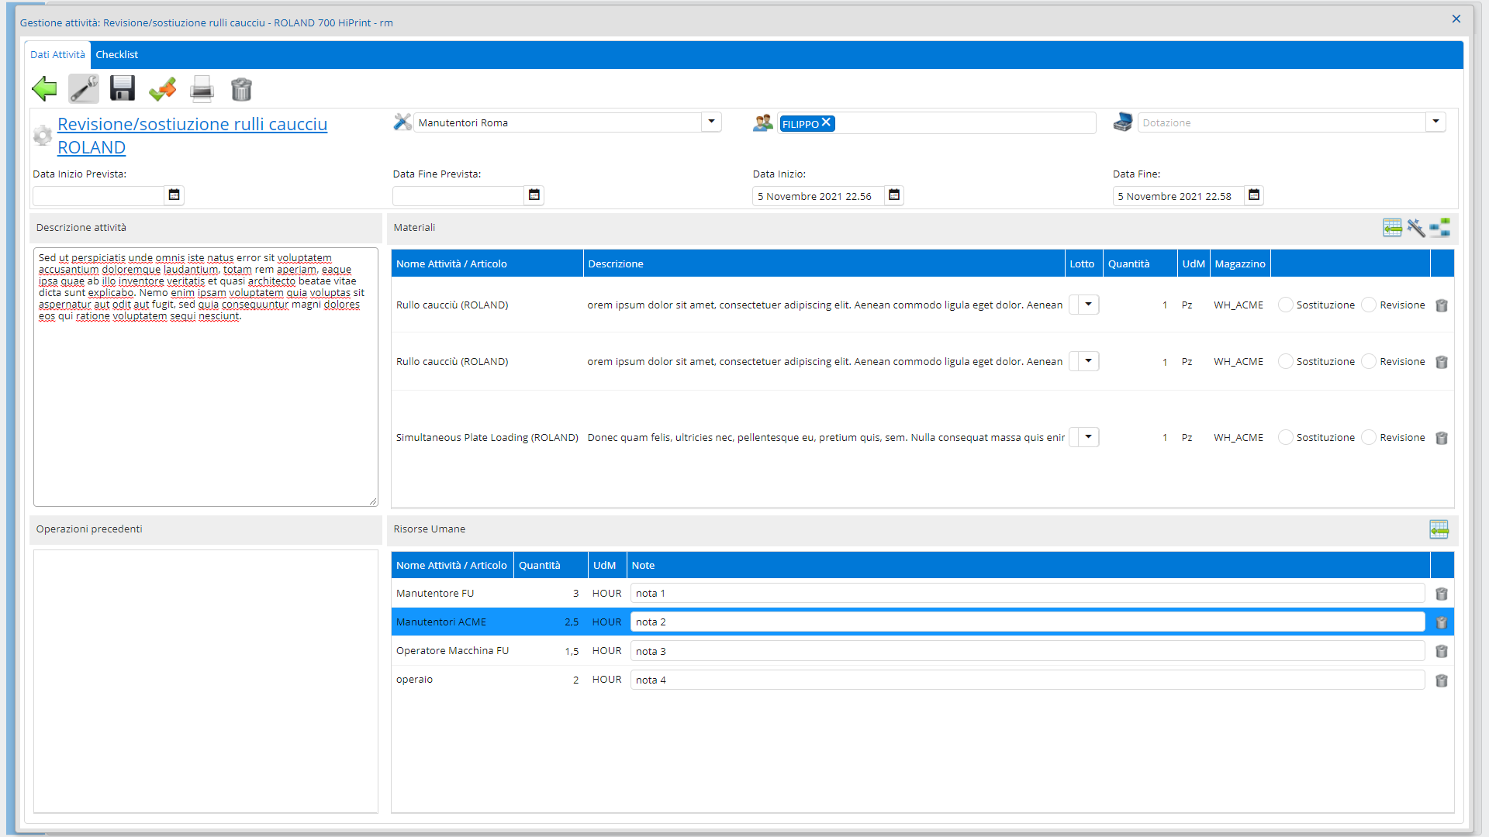The height and width of the screenshot is (837, 1489).
Task: Close the Gestione attività dialog
Action: click(x=1456, y=19)
